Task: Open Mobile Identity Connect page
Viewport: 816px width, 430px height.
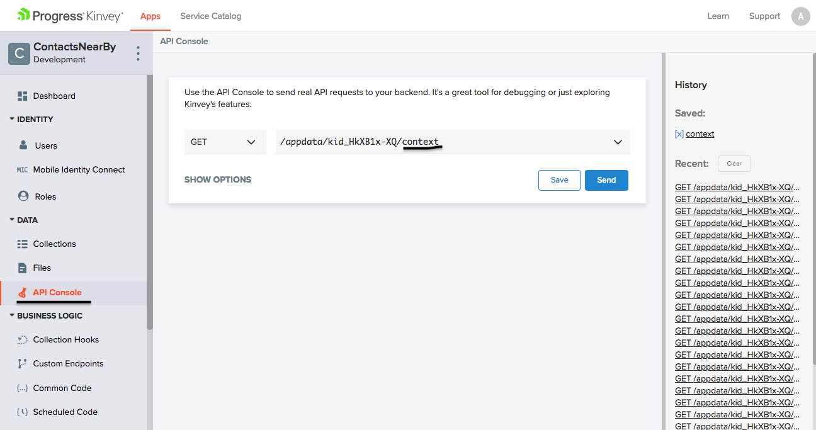Action: coord(79,170)
